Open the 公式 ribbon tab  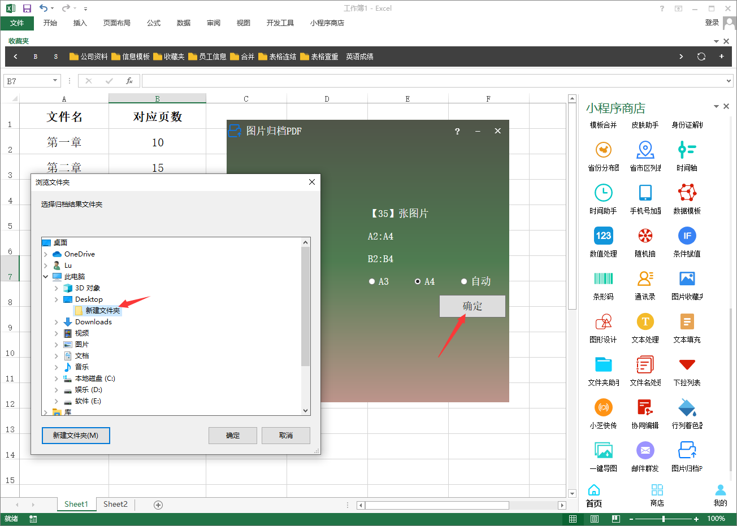[x=154, y=23]
